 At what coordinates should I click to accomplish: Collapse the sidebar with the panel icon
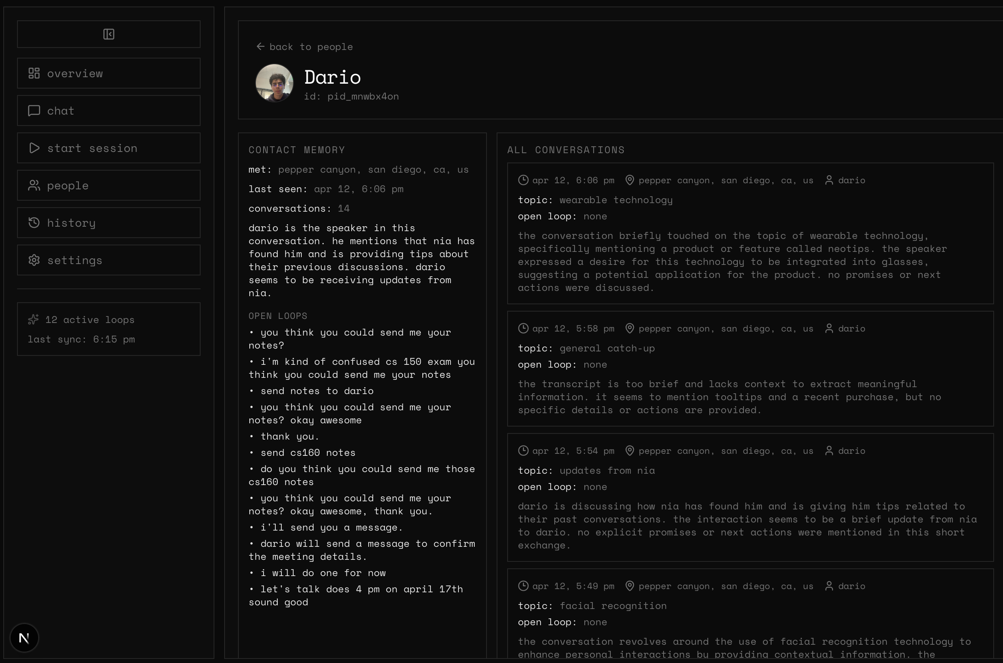tap(109, 34)
